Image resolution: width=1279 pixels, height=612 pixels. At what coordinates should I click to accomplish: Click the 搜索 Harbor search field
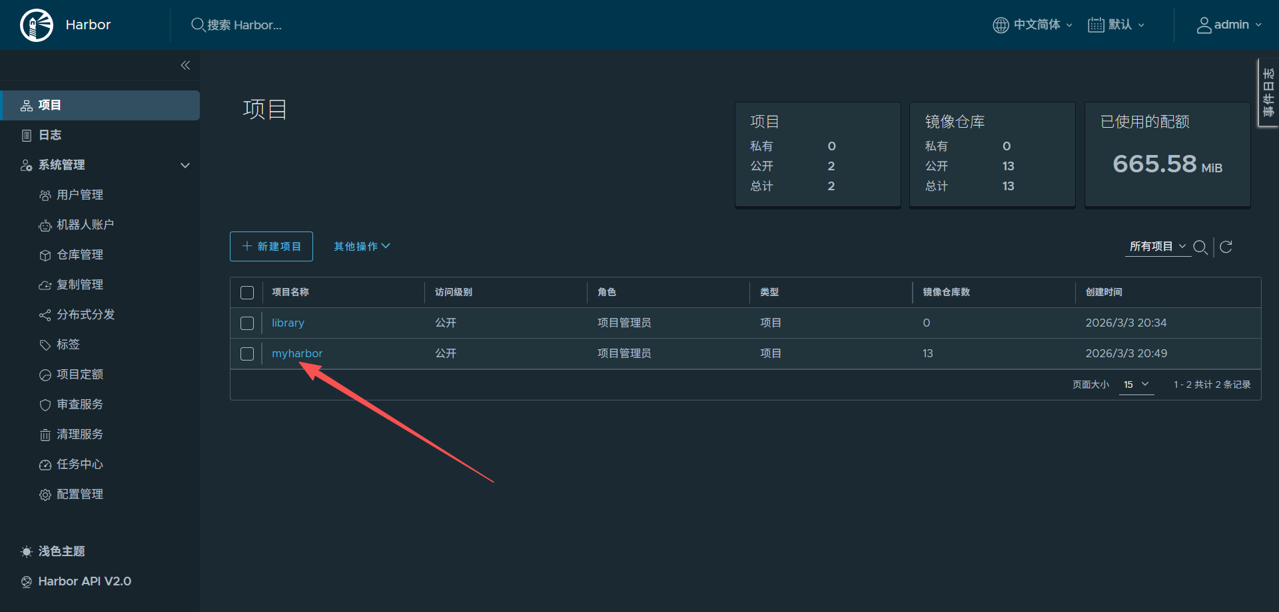click(x=244, y=25)
